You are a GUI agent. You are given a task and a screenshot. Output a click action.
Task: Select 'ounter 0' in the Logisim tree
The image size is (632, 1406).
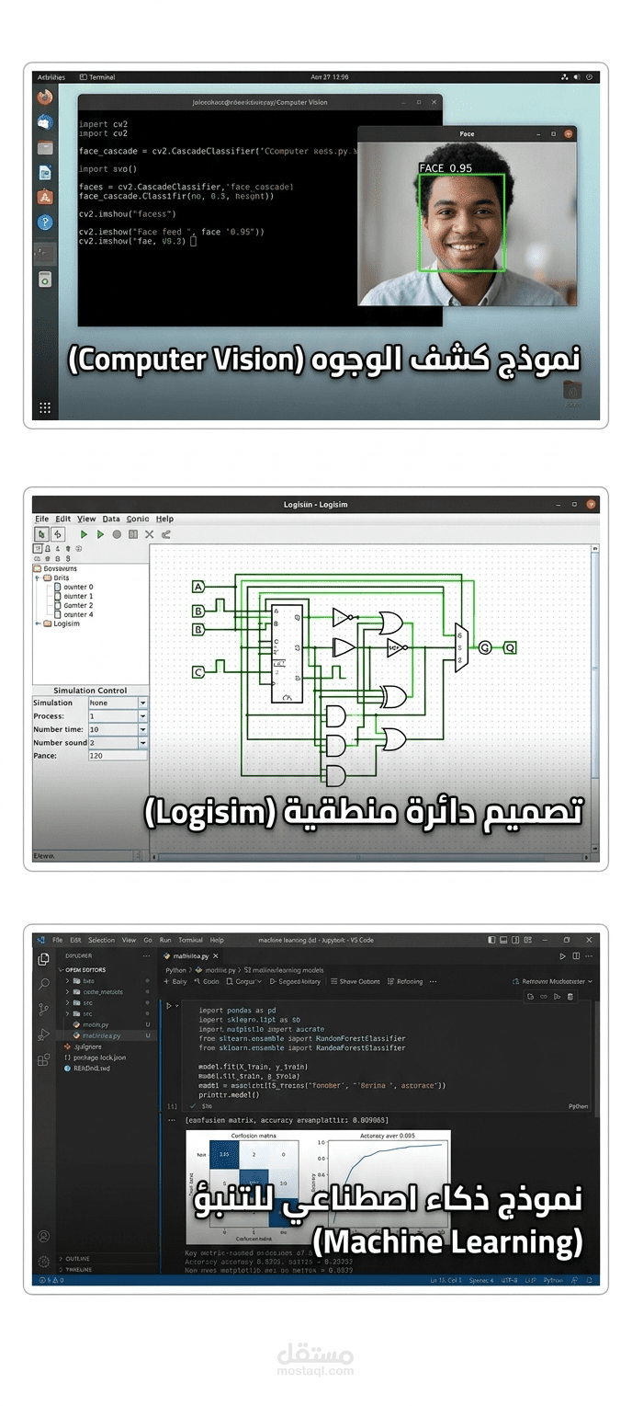pos(73,587)
